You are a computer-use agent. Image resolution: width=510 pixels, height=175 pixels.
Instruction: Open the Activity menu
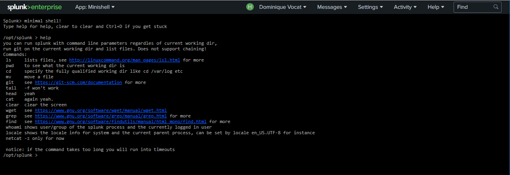[405, 7]
